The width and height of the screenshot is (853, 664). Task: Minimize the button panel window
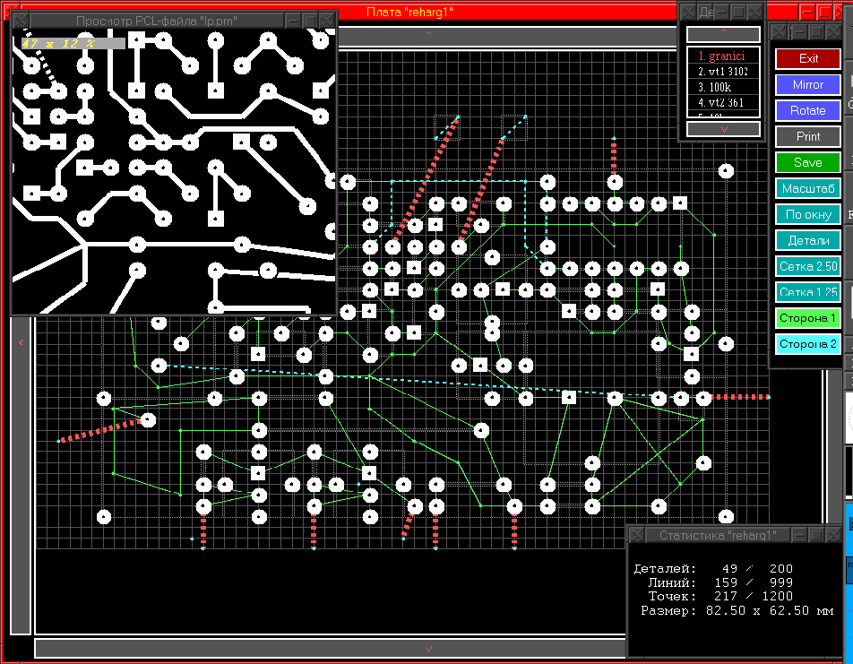pos(799,32)
